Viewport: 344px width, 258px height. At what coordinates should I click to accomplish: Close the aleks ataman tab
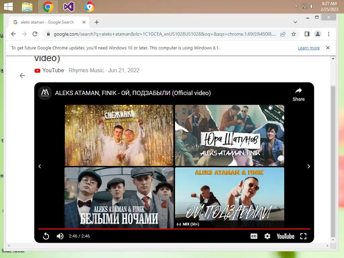point(84,22)
